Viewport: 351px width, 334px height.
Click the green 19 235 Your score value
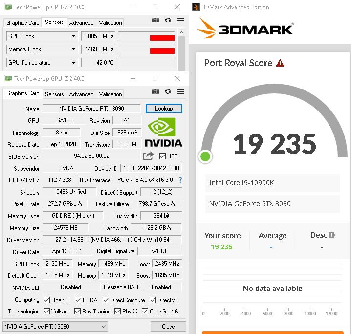[221, 247]
